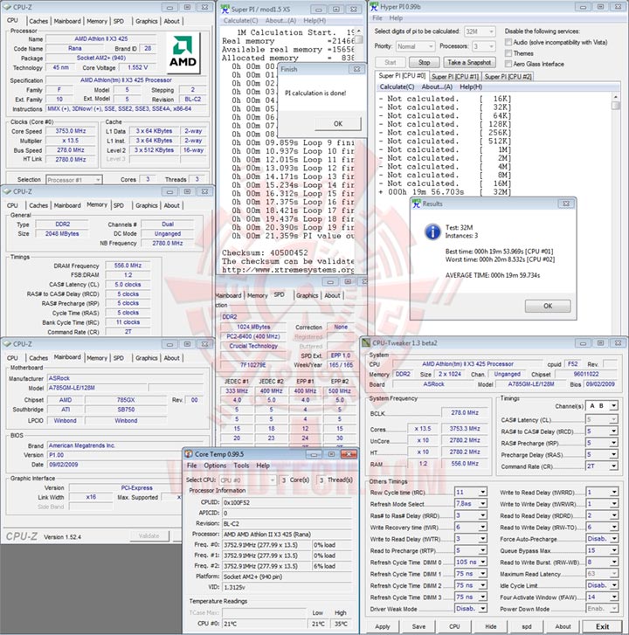Open File menu in Hyper PI
Image resolution: width=629 pixels, height=635 pixels.
click(377, 18)
